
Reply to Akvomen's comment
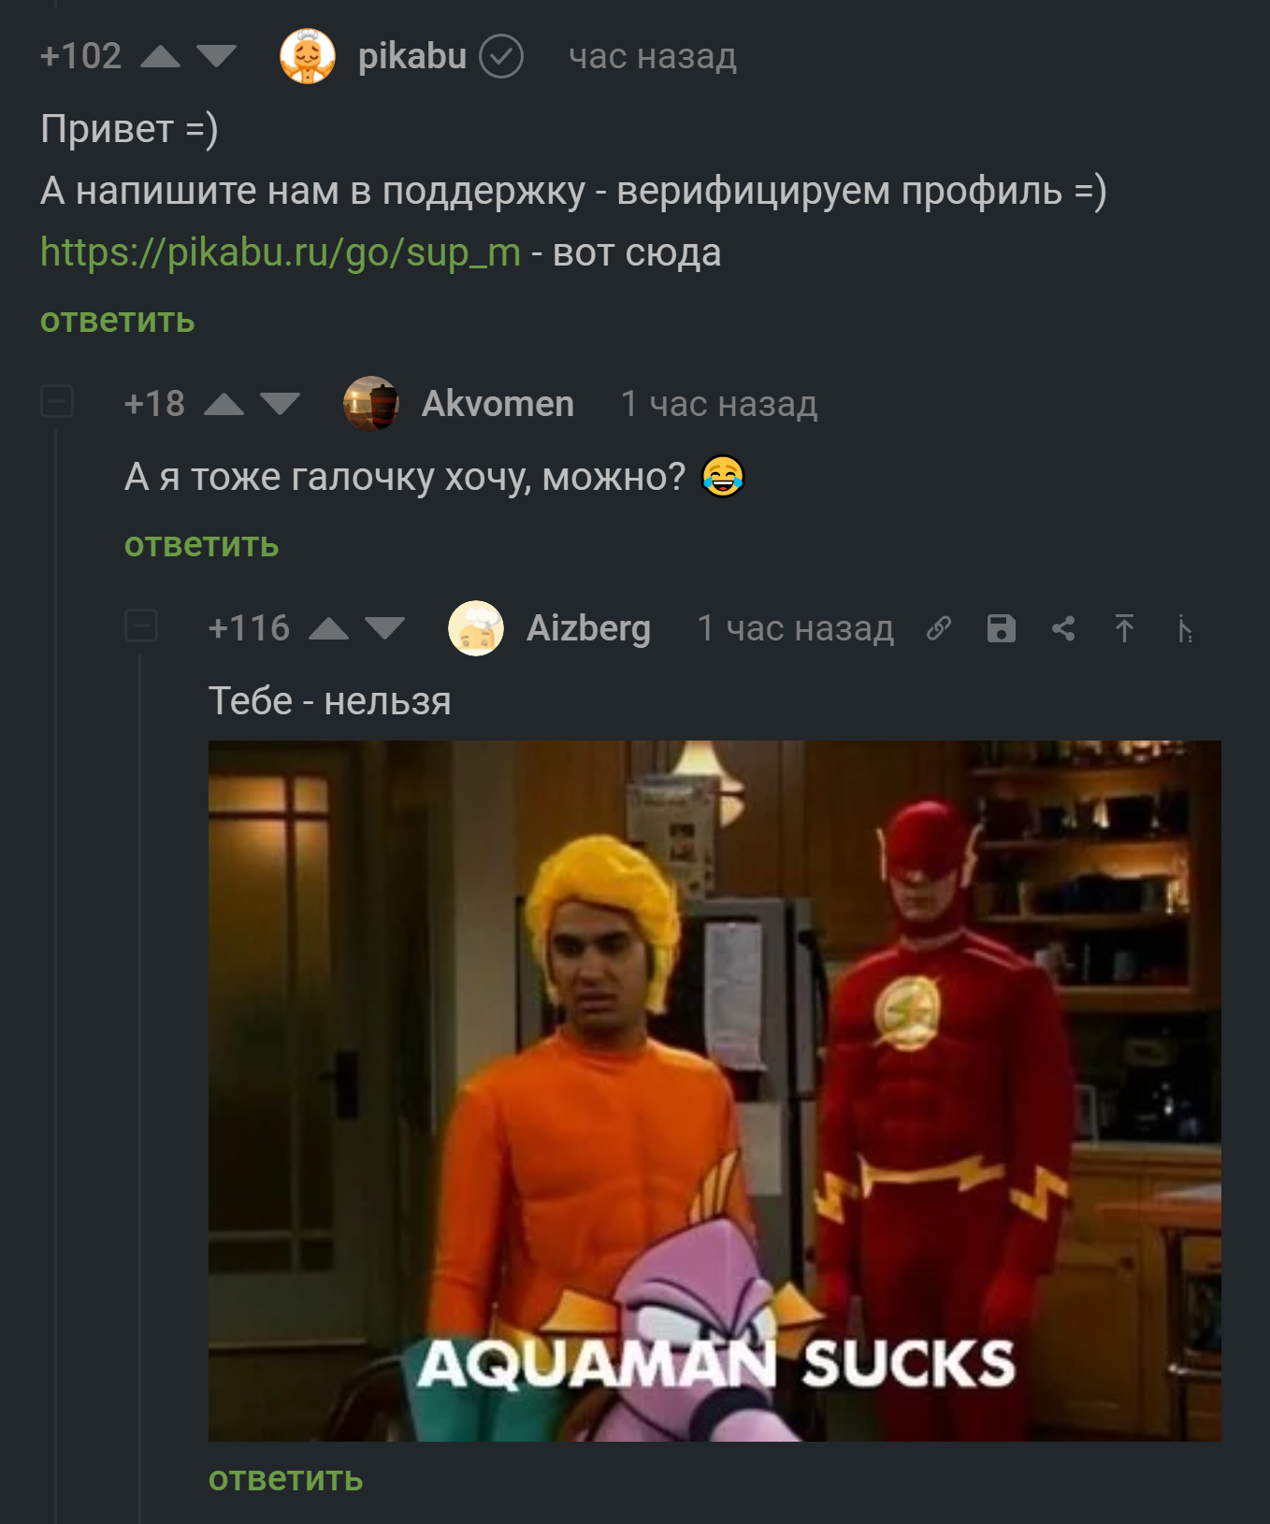pyautogui.click(x=202, y=545)
